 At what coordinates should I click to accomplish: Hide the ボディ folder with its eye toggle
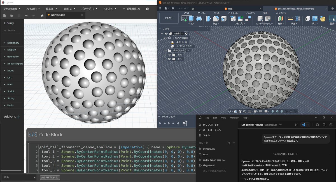(169, 59)
